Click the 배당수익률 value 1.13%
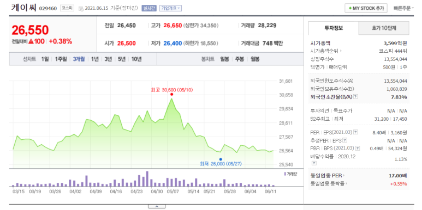The image size is (422, 210). pyautogui.click(x=401, y=159)
